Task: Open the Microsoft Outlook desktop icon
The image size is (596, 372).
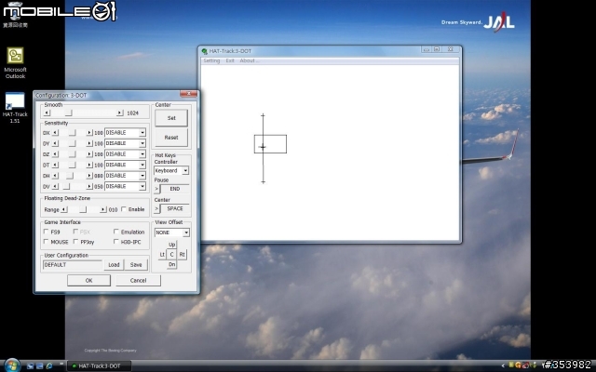Action: [x=15, y=62]
